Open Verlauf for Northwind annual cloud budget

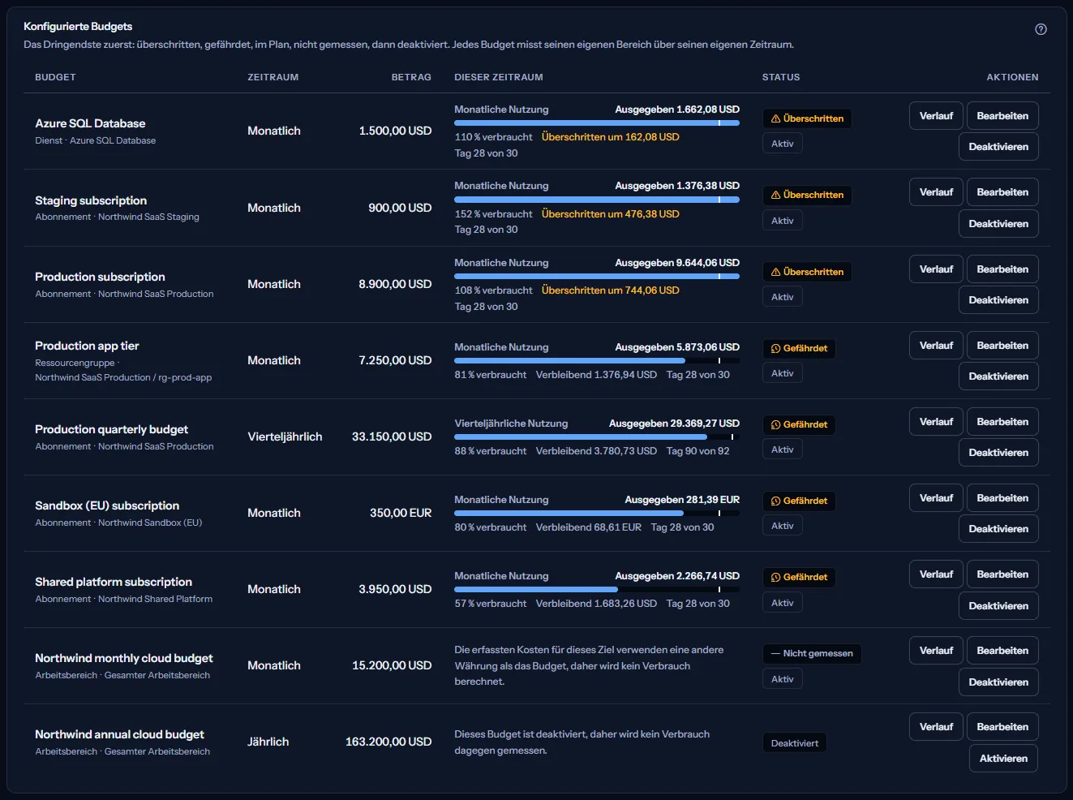[x=936, y=727]
